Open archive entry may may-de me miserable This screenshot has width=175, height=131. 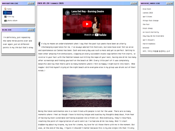[153, 36]
